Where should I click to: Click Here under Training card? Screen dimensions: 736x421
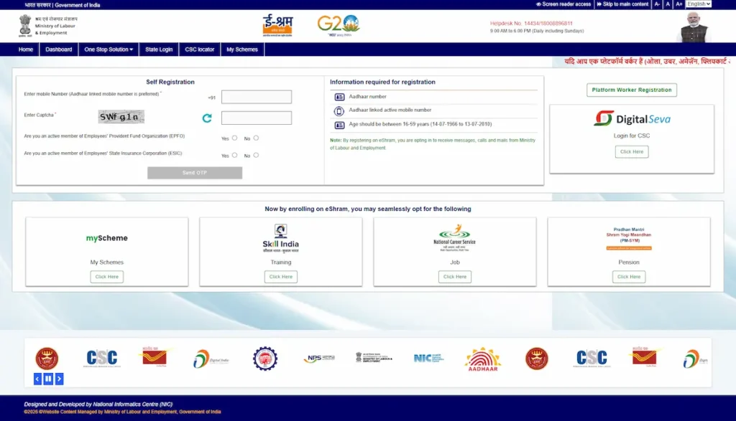tap(281, 277)
